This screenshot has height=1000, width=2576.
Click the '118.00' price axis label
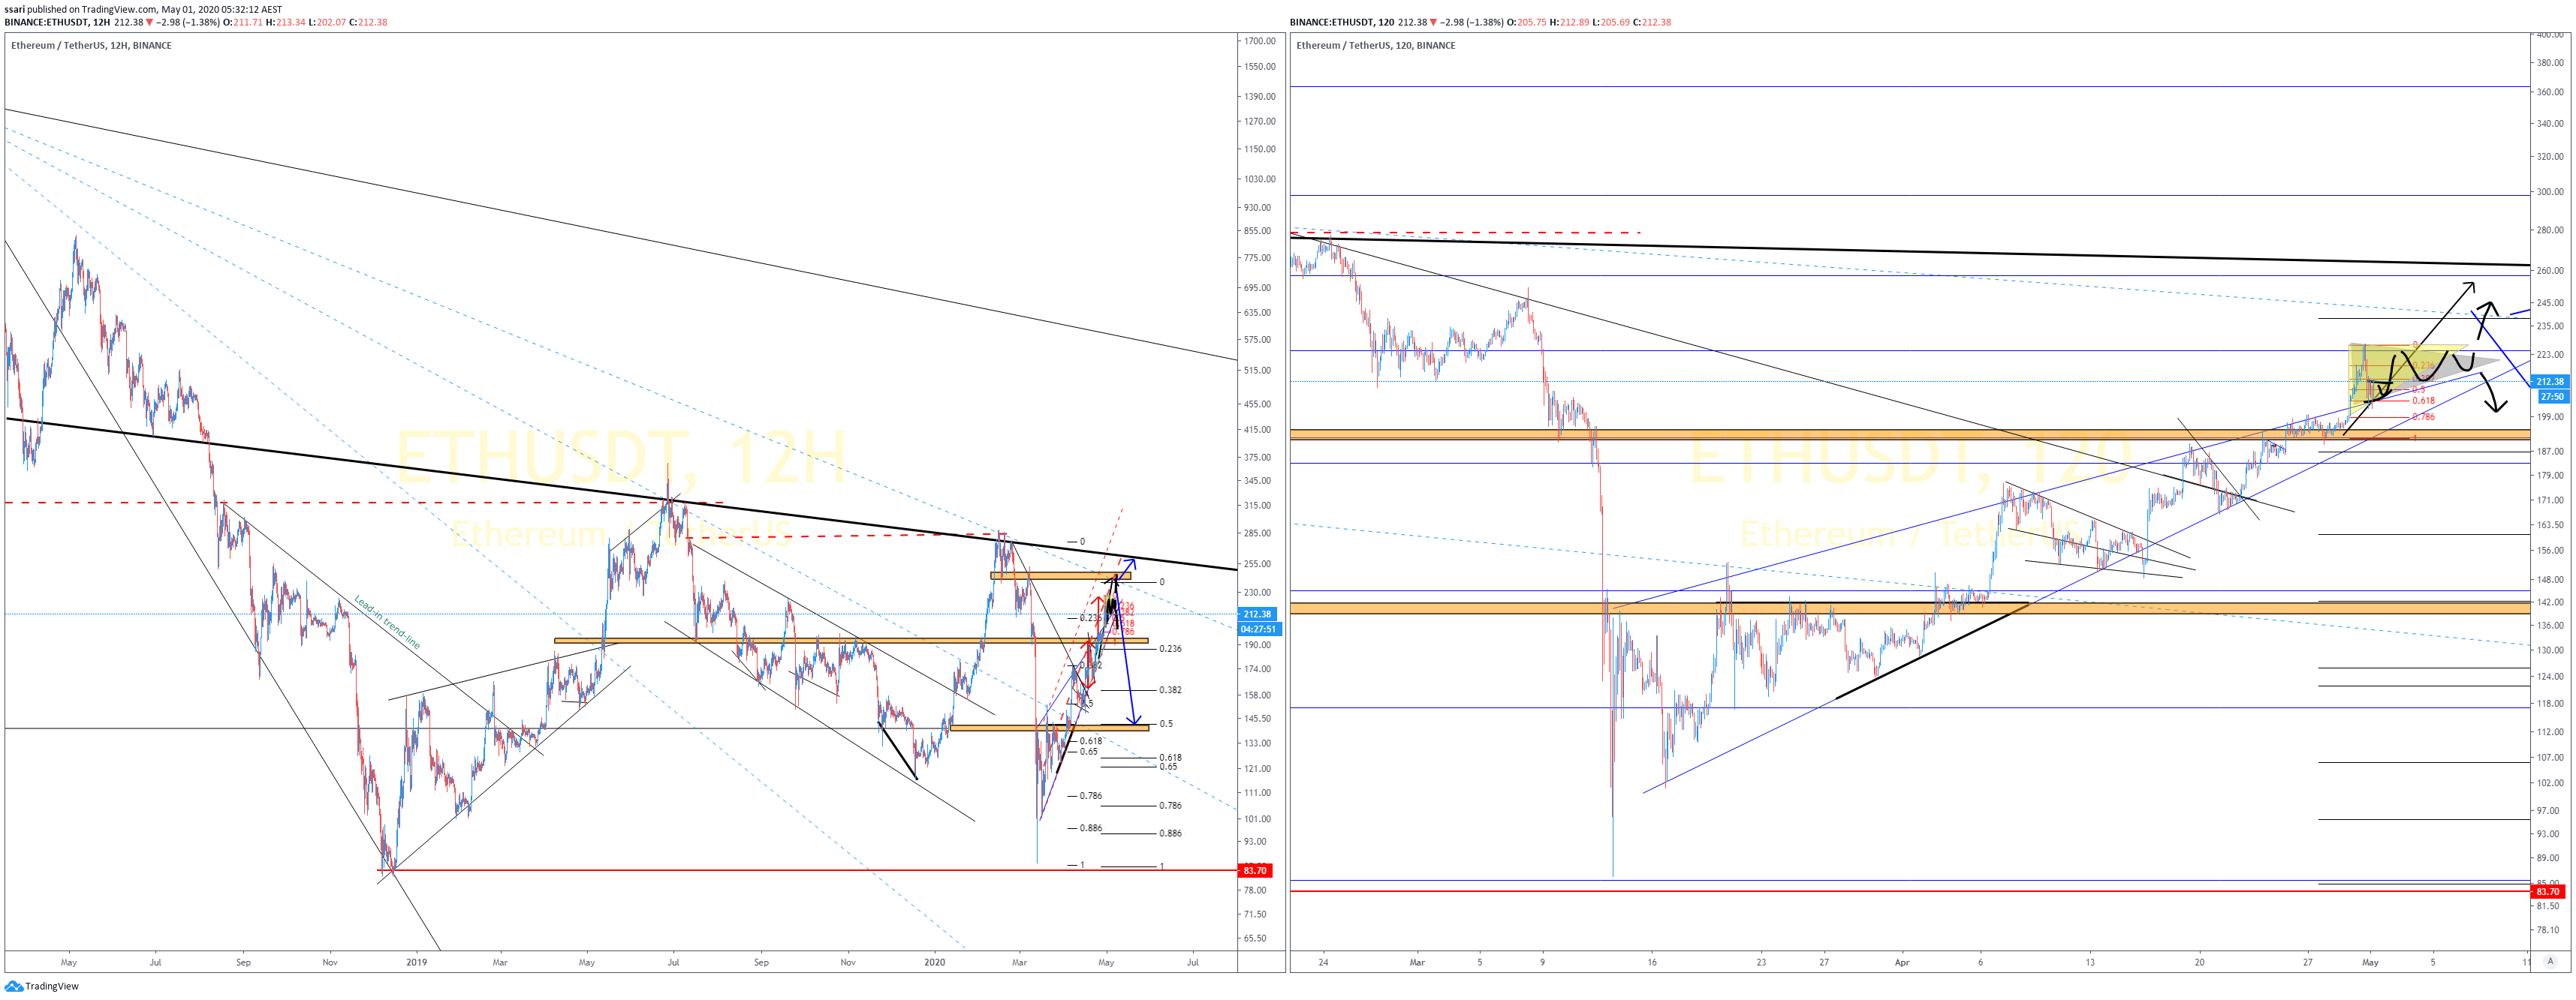(x=2550, y=704)
